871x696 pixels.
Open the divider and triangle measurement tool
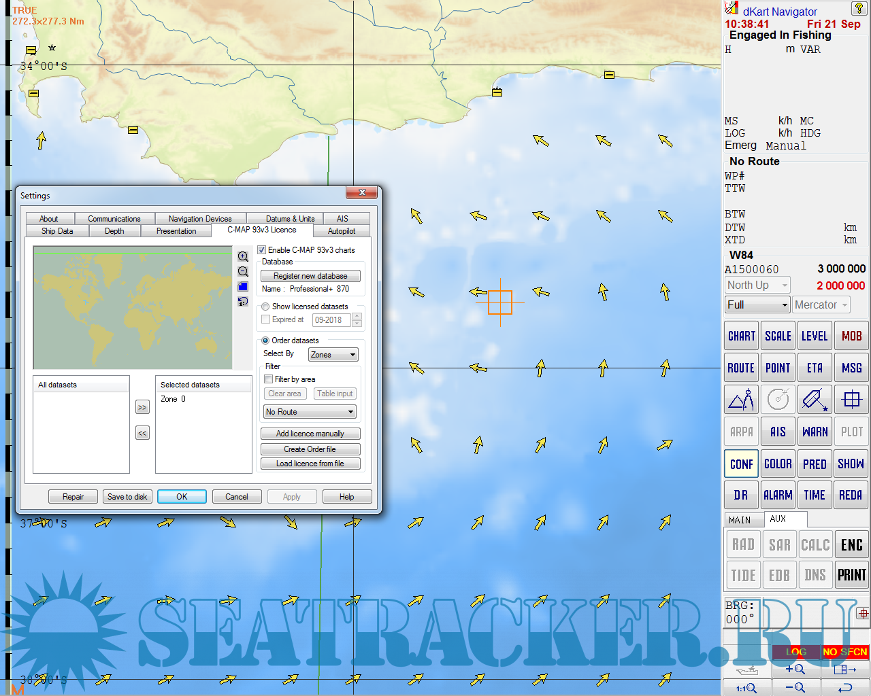741,400
